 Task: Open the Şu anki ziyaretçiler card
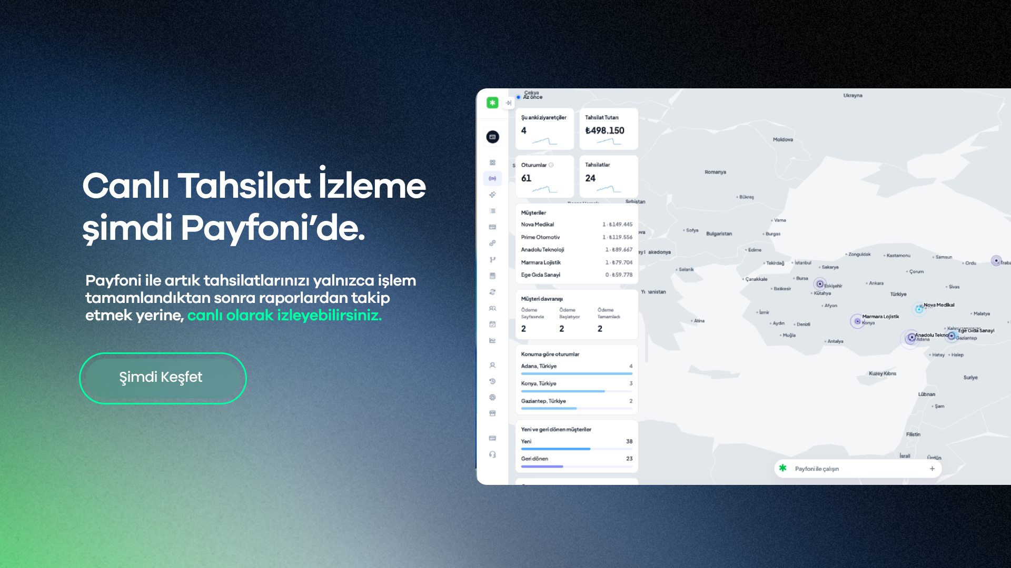[544, 129]
